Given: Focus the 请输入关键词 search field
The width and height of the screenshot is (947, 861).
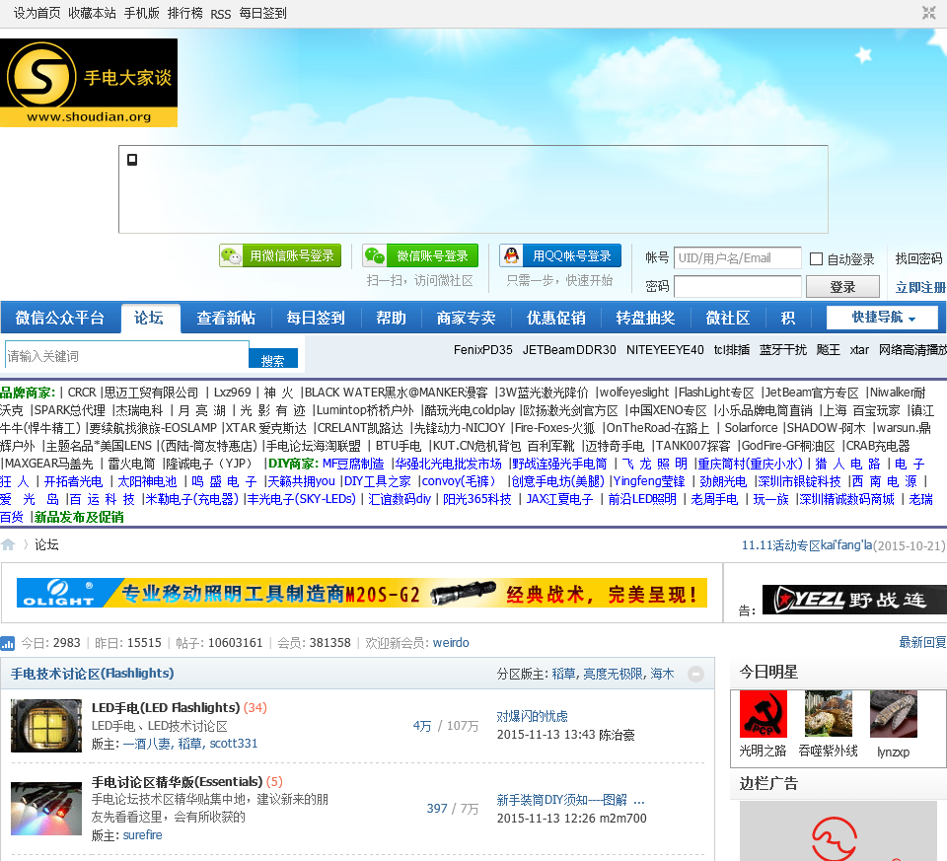Looking at the screenshot, I should pyautogui.click(x=127, y=355).
